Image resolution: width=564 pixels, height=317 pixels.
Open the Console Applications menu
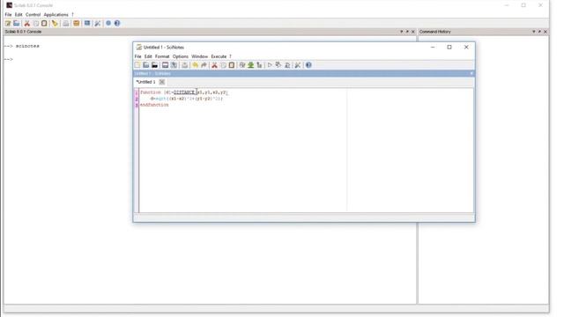pyautogui.click(x=56, y=15)
